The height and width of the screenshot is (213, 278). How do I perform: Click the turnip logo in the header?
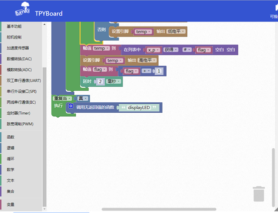23,9
